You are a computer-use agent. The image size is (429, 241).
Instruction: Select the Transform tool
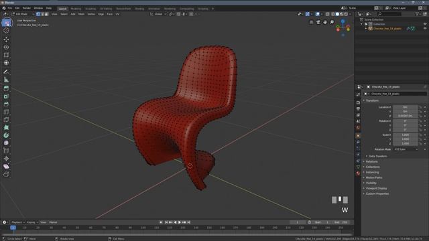point(6,63)
